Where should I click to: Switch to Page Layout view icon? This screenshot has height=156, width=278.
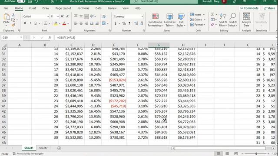[227, 153]
